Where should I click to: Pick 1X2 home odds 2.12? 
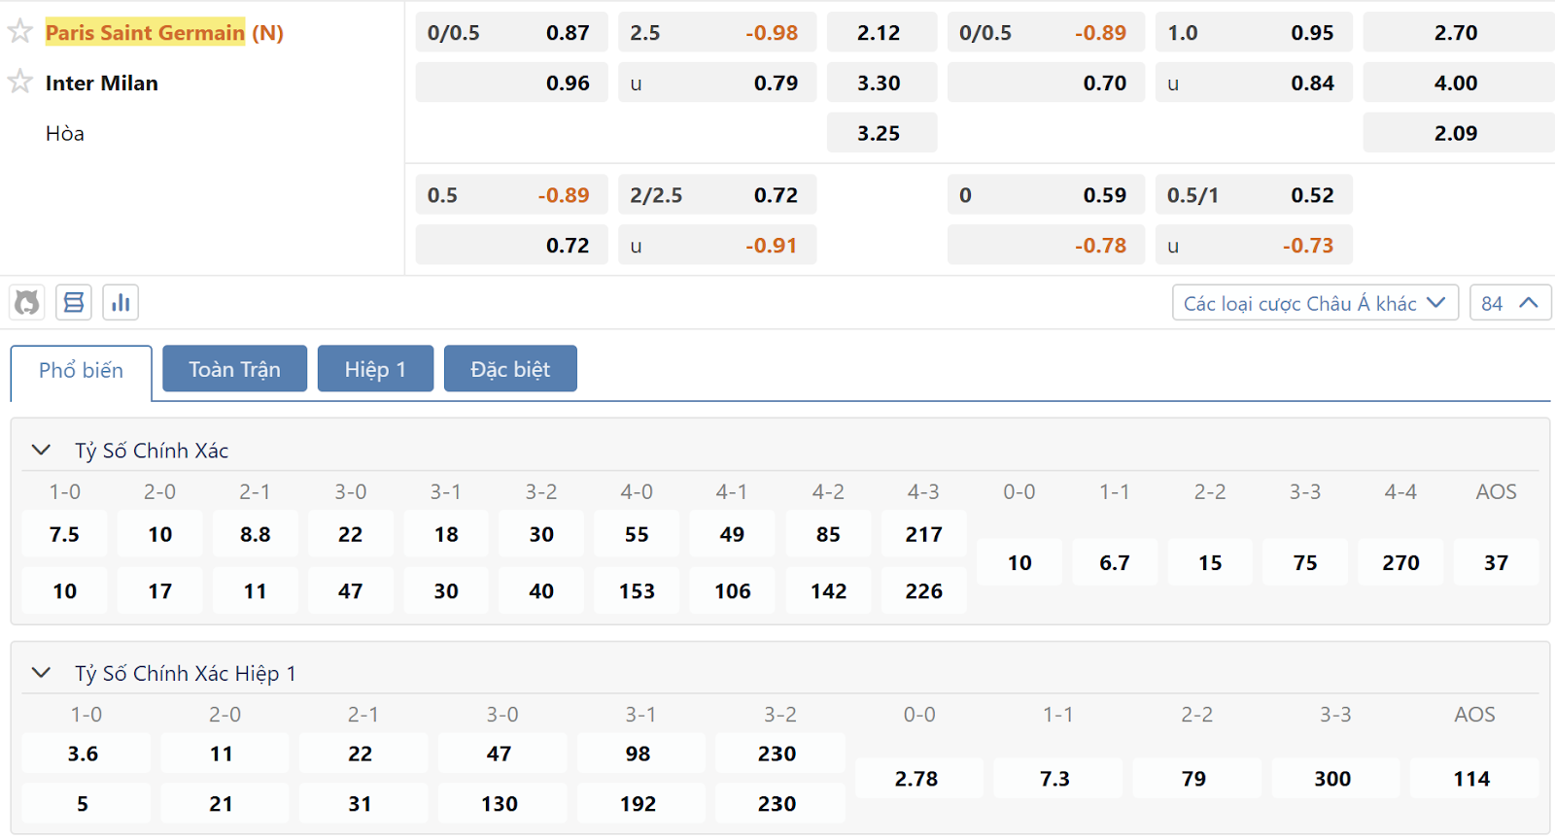tap(881, 32)
